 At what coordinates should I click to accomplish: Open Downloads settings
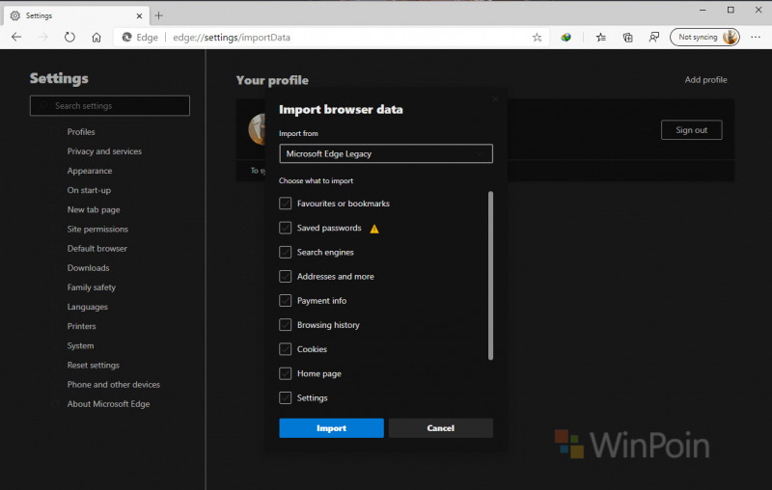coord(88,268)
